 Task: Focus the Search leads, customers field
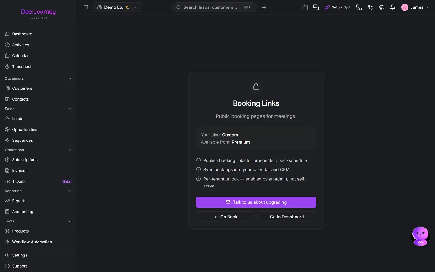click(x=214, y=7)
